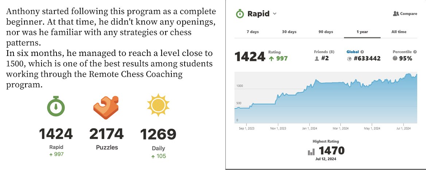Click the Friends (8) label
Screen dimensions: 426x170
pyautogui.click(x=324, y=52)
